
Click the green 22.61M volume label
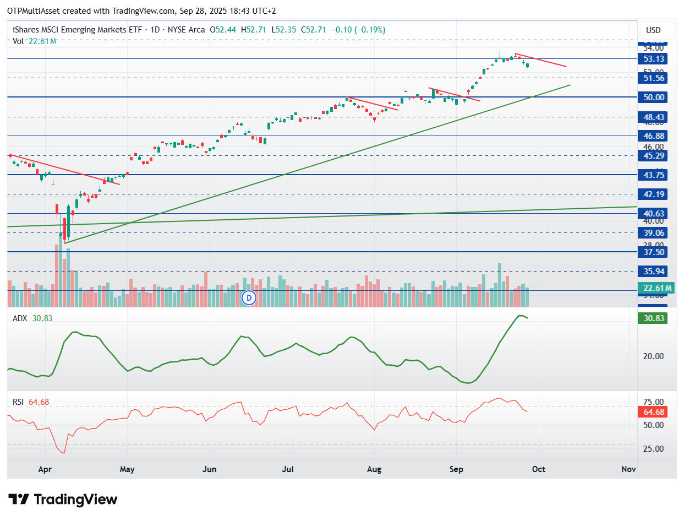pyautogui.click(x=653, y=288)
